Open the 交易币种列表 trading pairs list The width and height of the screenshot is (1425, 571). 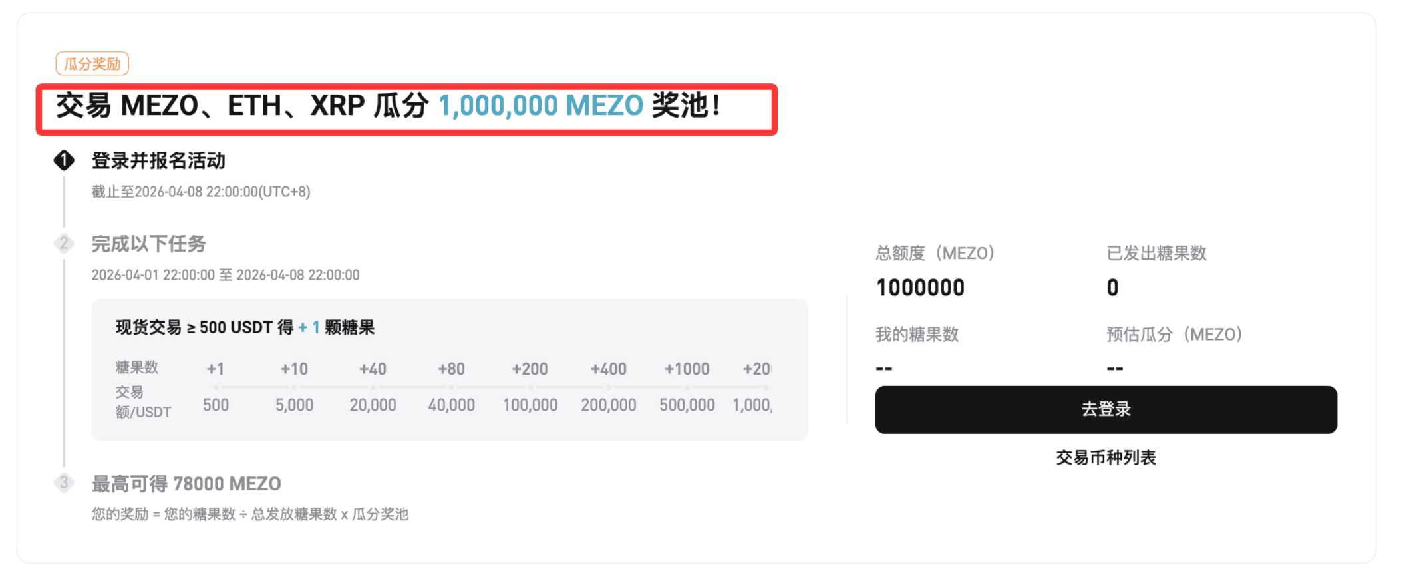click(x=1106, y=457)
